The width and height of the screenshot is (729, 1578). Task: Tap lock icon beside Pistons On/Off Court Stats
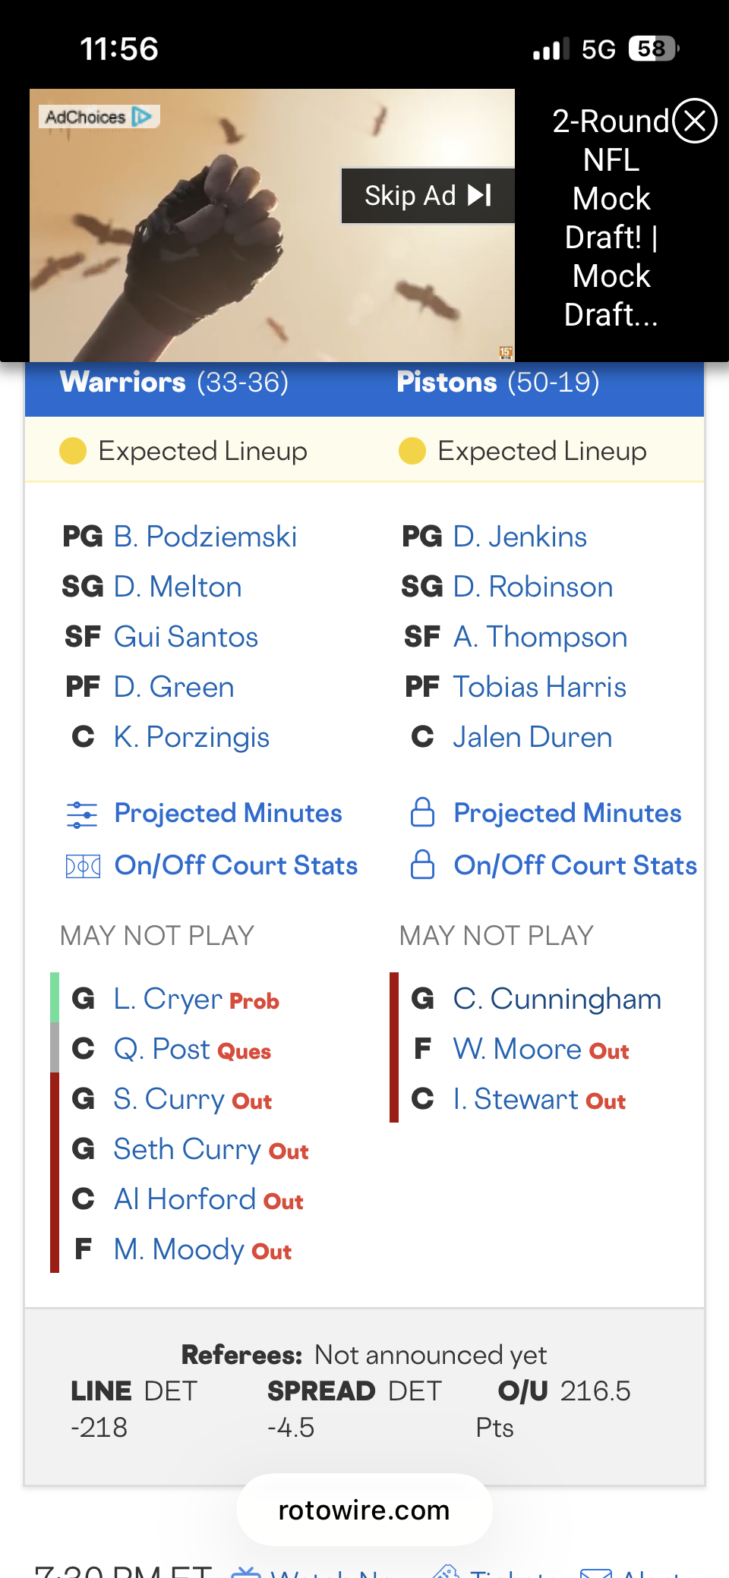coord(422,865)
